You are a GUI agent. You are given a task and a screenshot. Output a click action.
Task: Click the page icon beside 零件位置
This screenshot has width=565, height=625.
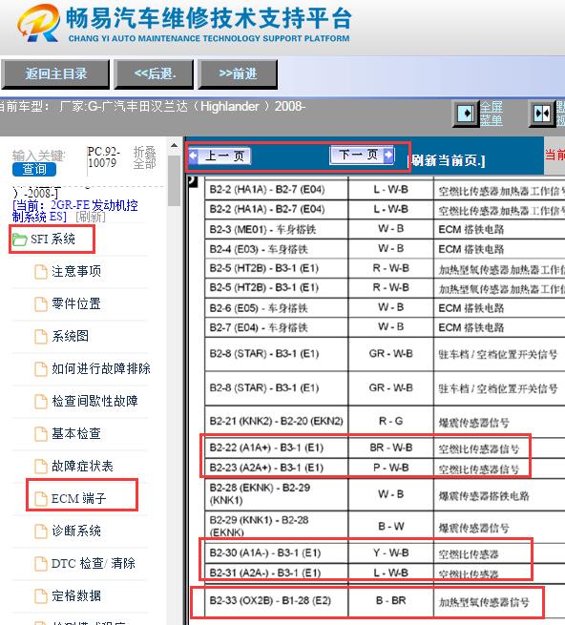41,304
